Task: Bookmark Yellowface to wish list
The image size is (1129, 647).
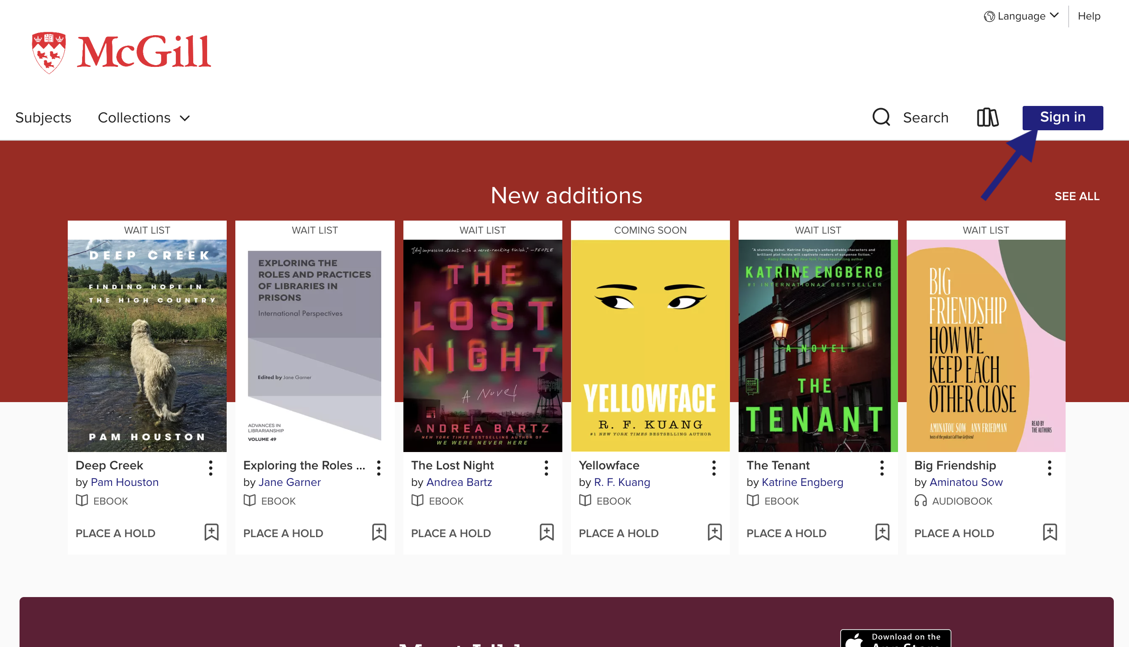Action: pyautogui.click(x=714, y=532)
